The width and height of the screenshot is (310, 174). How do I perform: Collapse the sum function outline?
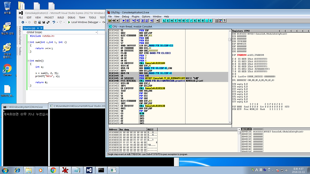click(x=29, y=42)
